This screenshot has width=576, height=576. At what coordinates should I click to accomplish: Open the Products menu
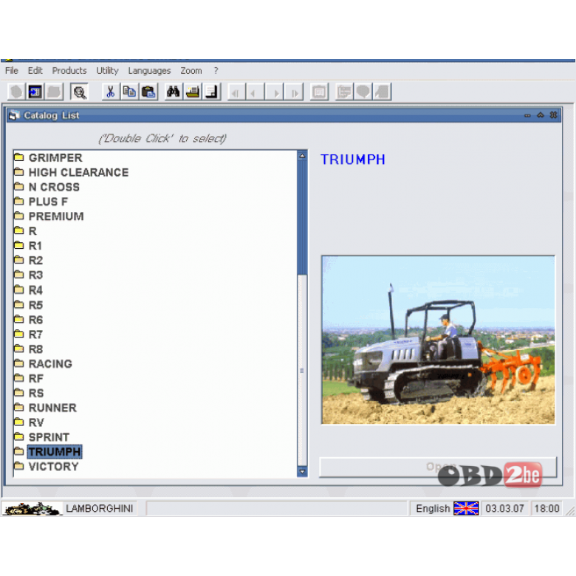pyautogui.click(x=69, y=71)
